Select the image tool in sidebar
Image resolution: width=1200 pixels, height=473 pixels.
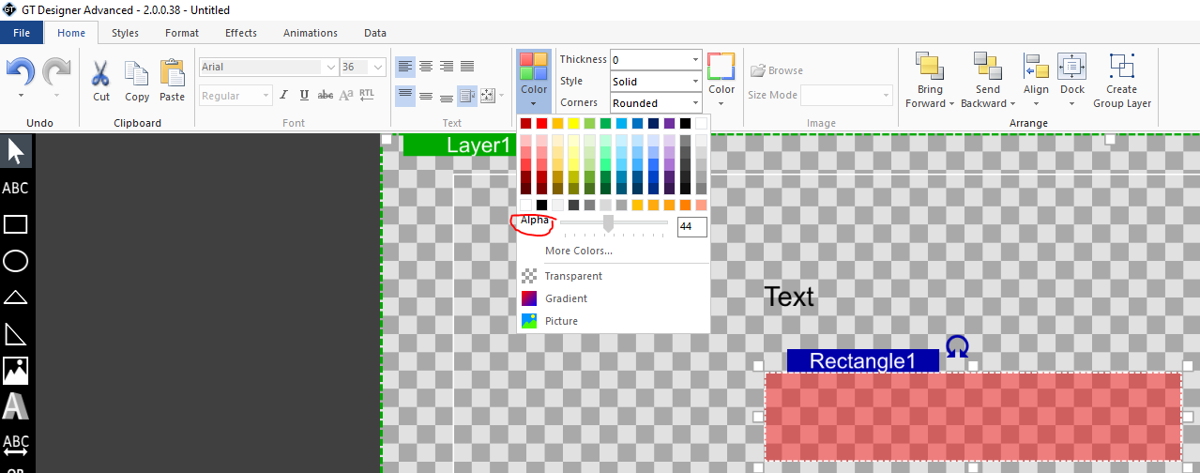16,370
